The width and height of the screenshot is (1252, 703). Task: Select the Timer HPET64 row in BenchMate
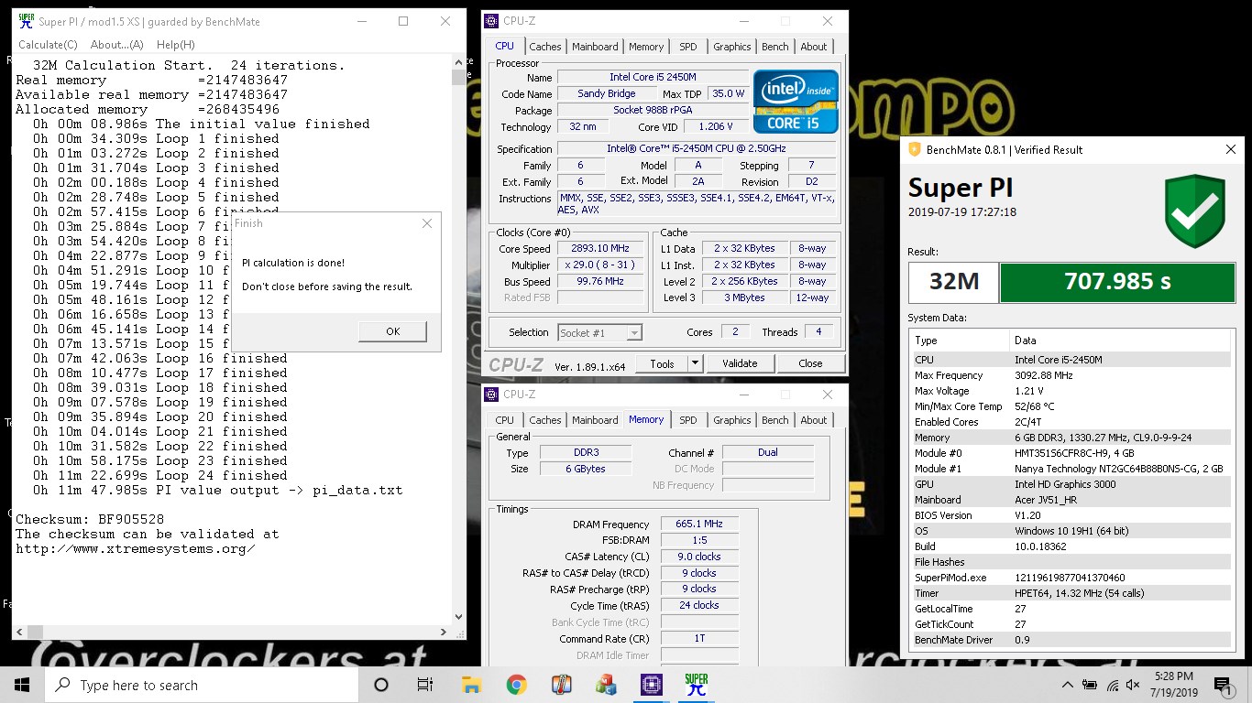1071,593
